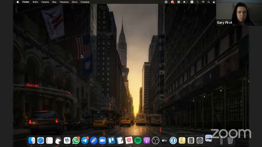Open 1Password from the Dock
The width and height of the screenshot is (262, 147).
173,140
